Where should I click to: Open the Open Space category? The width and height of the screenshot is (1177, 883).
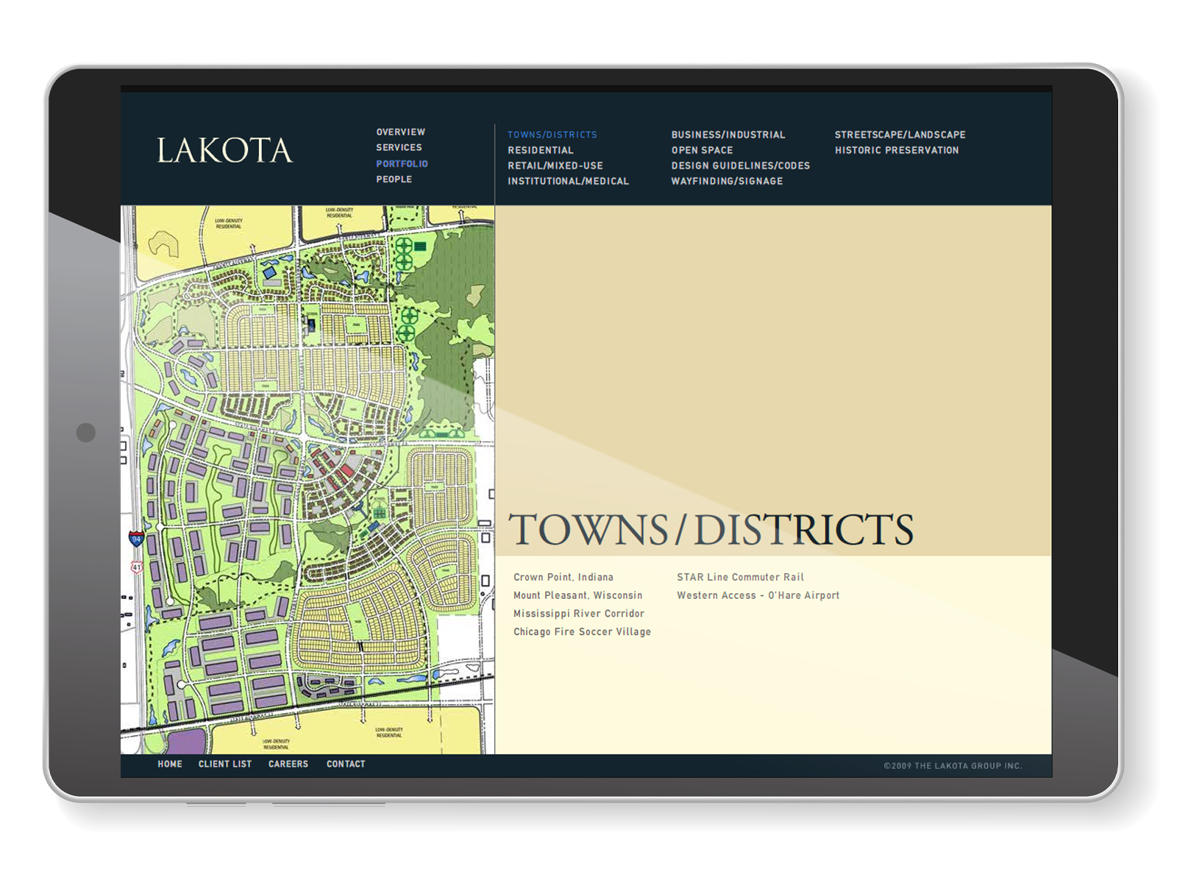702,150
